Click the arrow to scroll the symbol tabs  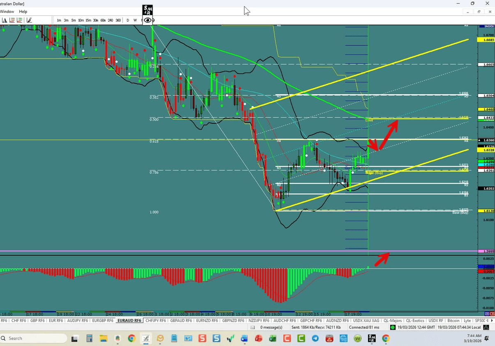(x=492, y=320)
